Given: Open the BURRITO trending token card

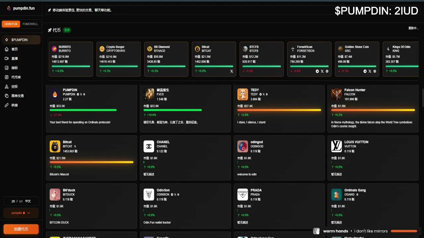Looking at the screenshot, I should (x=71, y=59).
